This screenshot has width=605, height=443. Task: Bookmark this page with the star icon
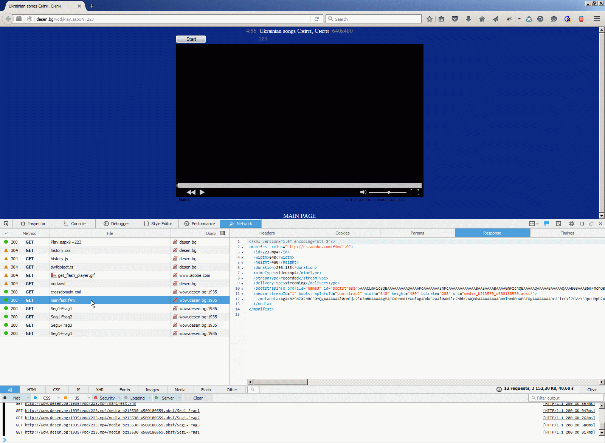pos(430,19)
